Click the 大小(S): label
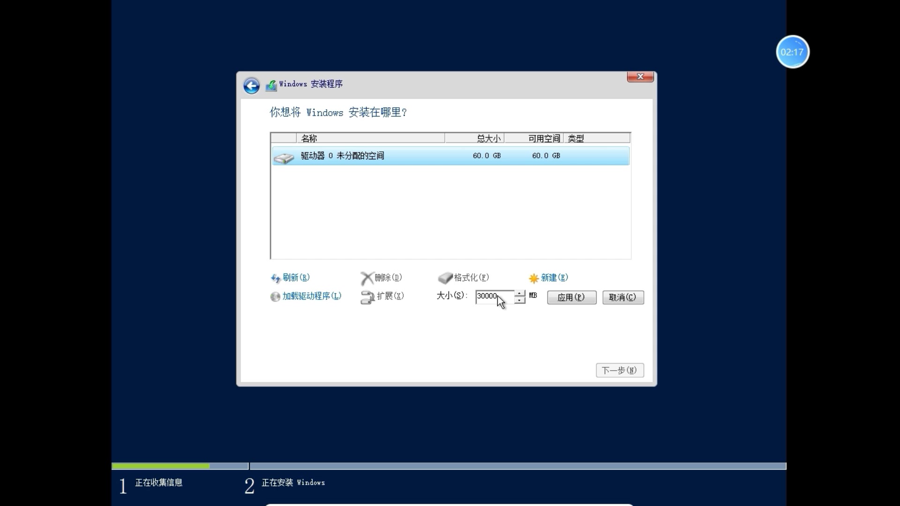The width and height of the screenshot is (900, 506). point(452,295)
